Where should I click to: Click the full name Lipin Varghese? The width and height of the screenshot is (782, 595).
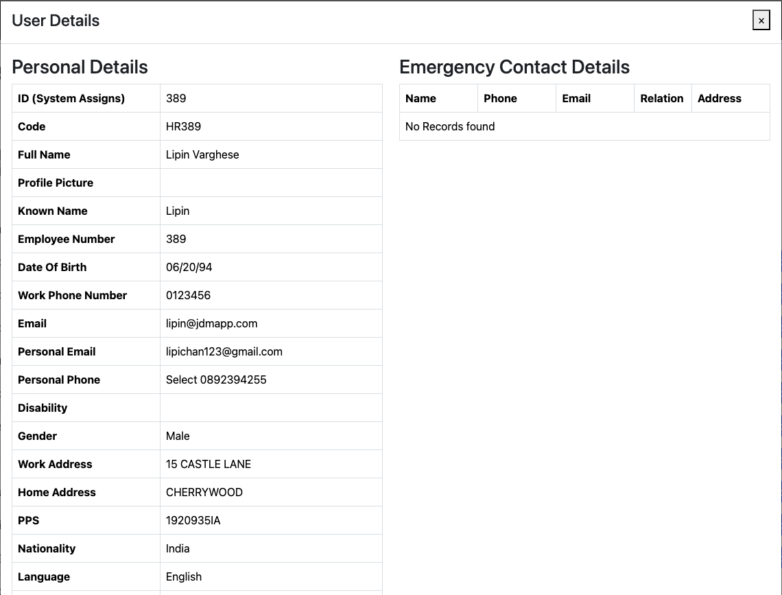202,154
